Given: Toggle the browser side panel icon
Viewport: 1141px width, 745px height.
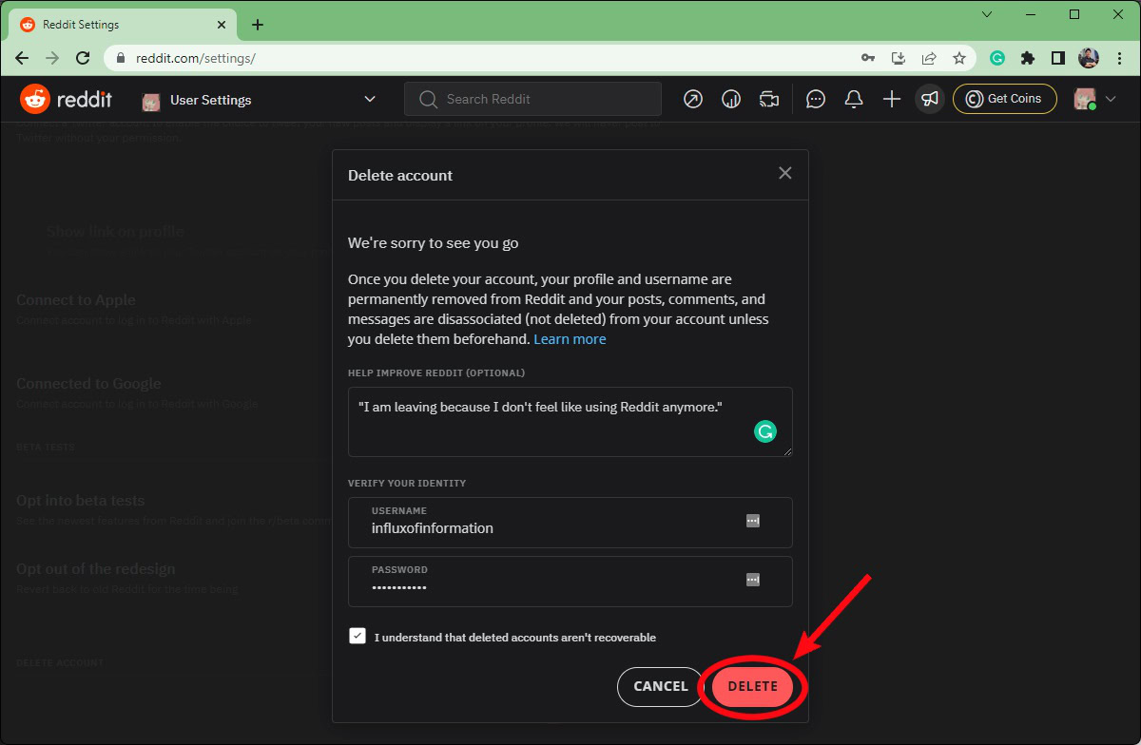Looking at the screenshot, I should (1058, 58).
